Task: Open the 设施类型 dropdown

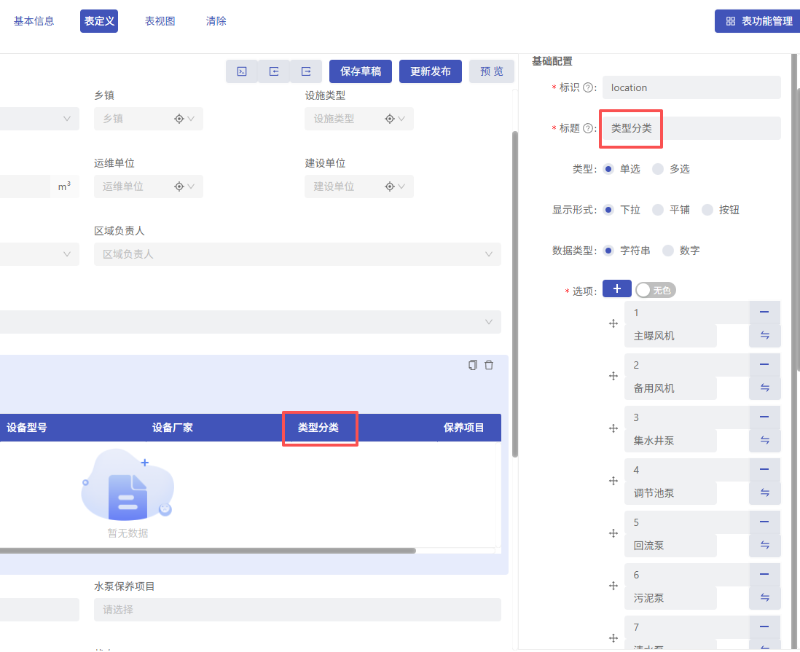Action: click(403, 118)
